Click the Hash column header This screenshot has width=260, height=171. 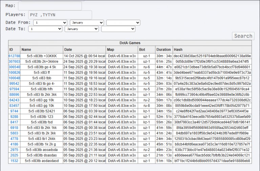212,49
